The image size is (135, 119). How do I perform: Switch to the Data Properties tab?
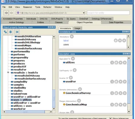pos(116,23)
